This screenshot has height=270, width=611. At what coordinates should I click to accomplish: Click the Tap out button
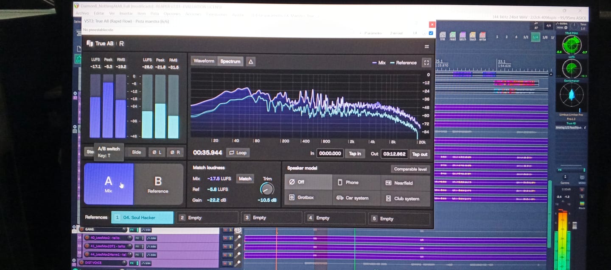(x=420, y=154)
